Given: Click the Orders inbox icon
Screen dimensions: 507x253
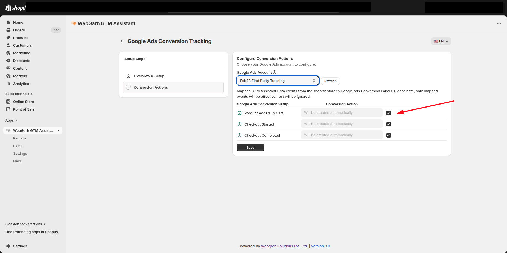Looking at the screenshot, I should coord(8,30).
